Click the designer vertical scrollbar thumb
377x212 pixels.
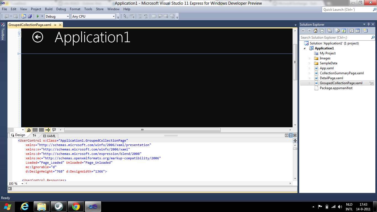click(295, 62)
